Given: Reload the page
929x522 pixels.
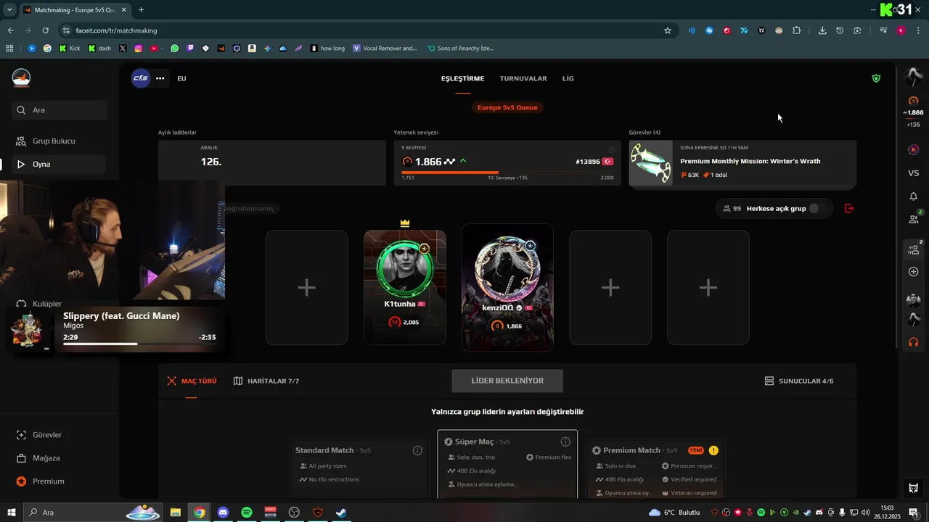Looking at the screenshot, I should pos(45,30).
